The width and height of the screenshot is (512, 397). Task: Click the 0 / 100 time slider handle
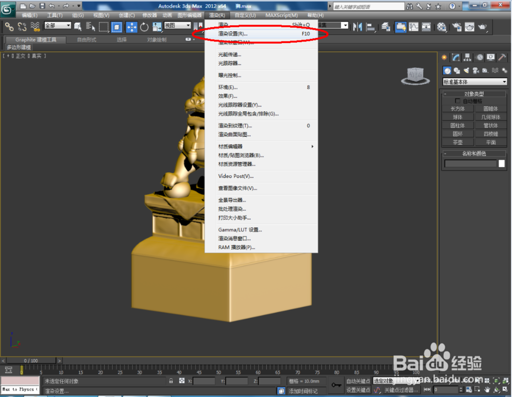31,361
